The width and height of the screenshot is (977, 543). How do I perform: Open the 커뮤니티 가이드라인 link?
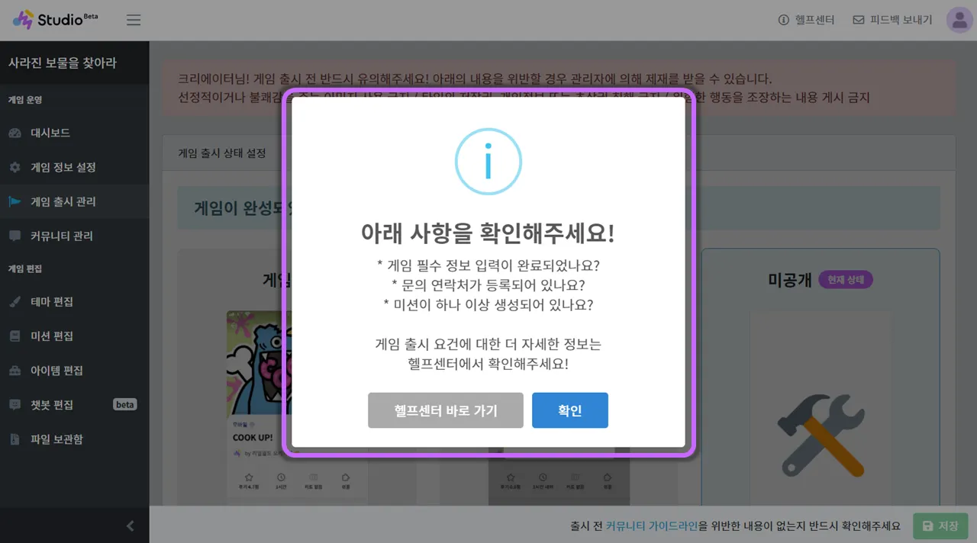coord(652,526)
